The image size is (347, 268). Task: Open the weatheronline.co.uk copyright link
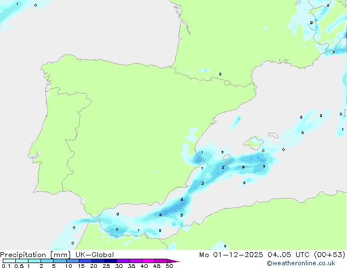[x=301, y=263]
